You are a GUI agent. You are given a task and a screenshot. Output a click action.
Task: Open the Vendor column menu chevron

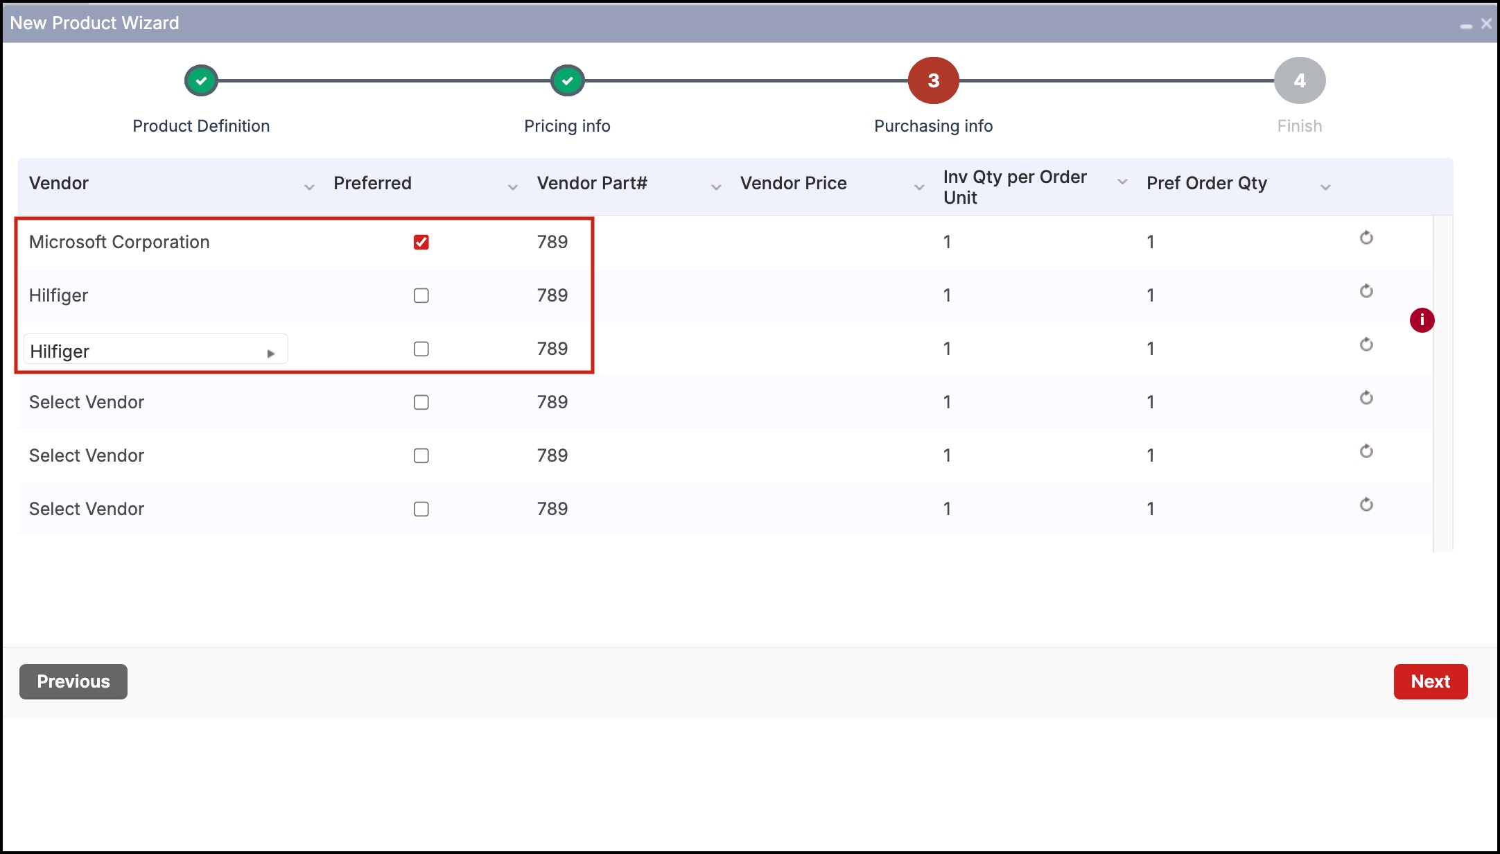[x=309, y=187]
